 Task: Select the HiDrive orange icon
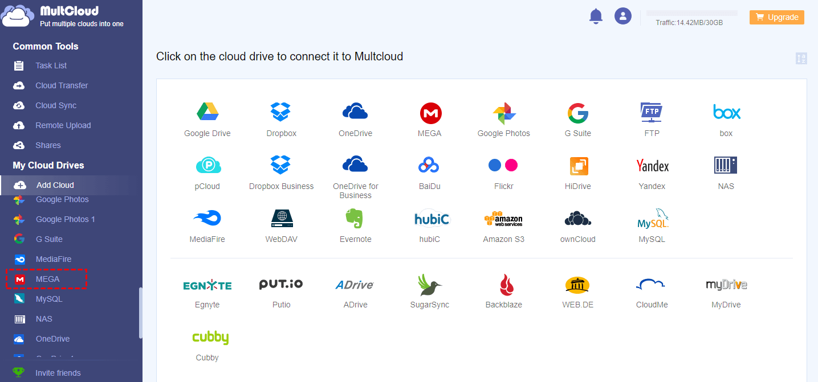coord(579,166)
